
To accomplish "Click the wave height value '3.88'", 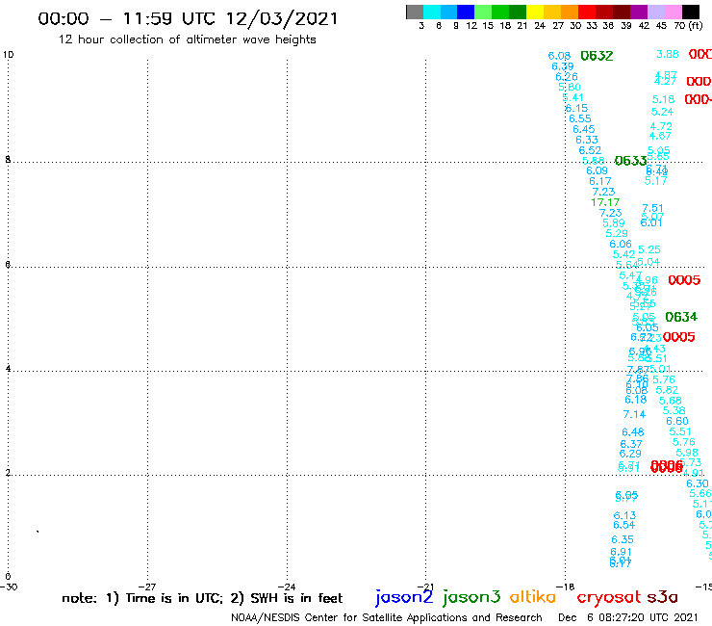I will tap(668, 54).
